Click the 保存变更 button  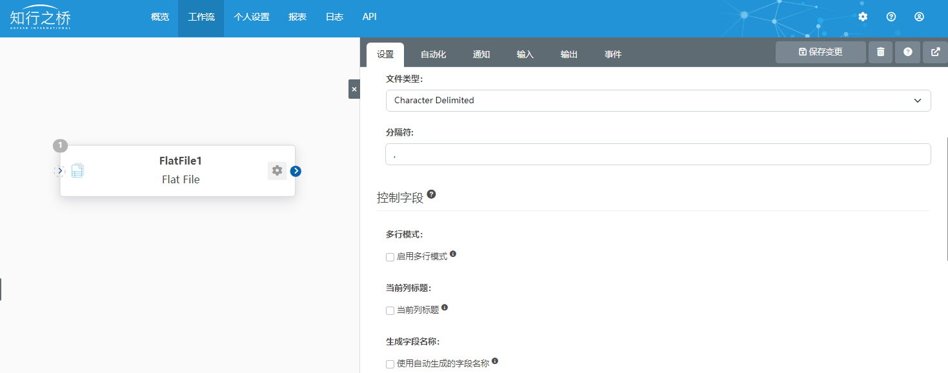coord(820,52)
